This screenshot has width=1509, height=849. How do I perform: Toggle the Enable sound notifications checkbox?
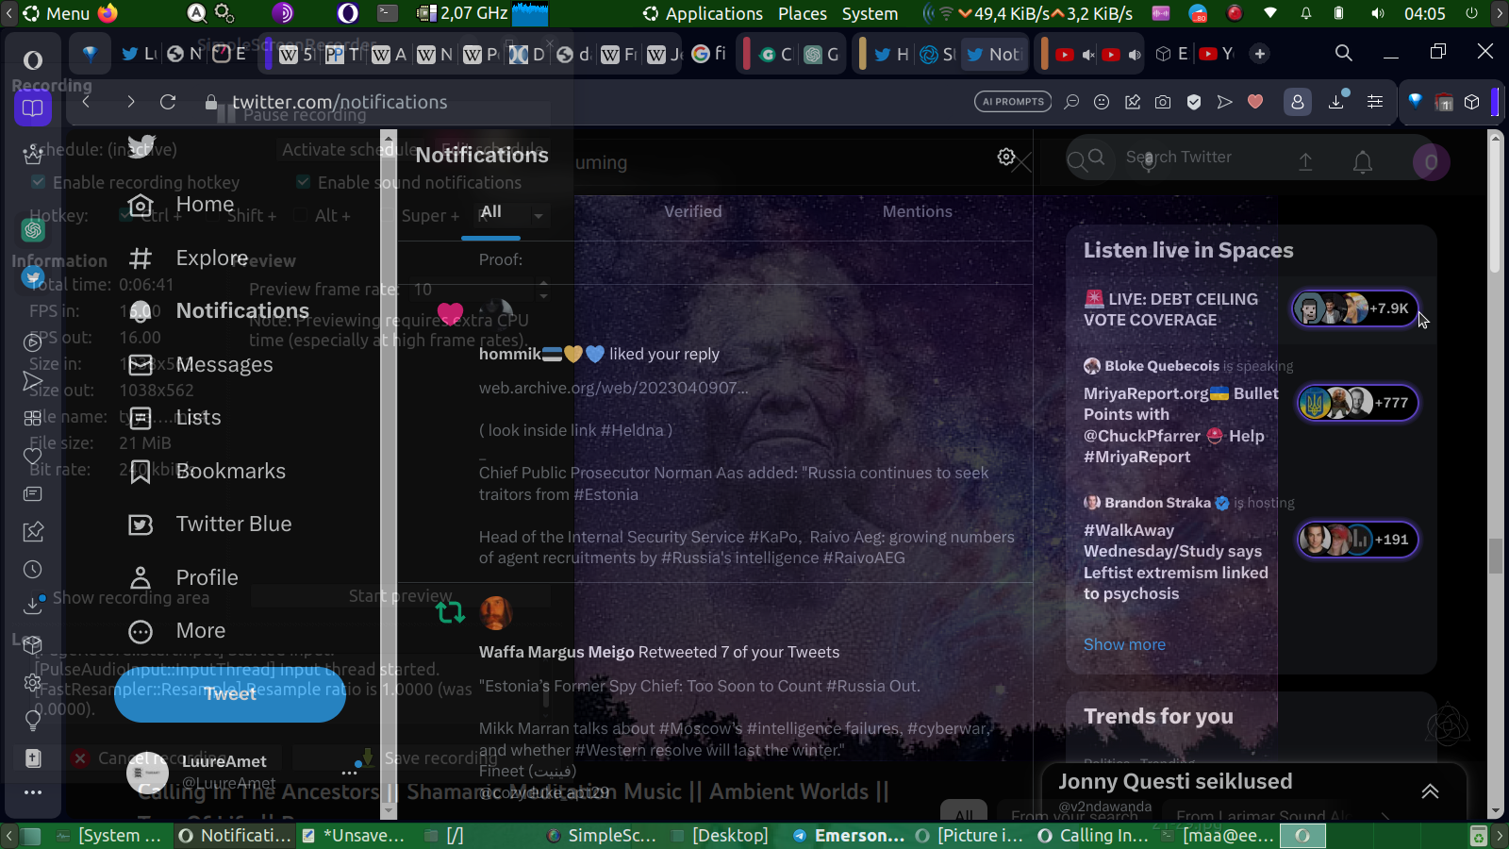click(x=303, y=182)
